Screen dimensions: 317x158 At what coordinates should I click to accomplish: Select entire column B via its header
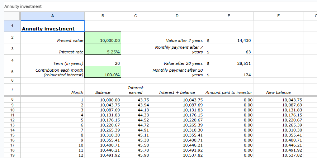[103, 16]
